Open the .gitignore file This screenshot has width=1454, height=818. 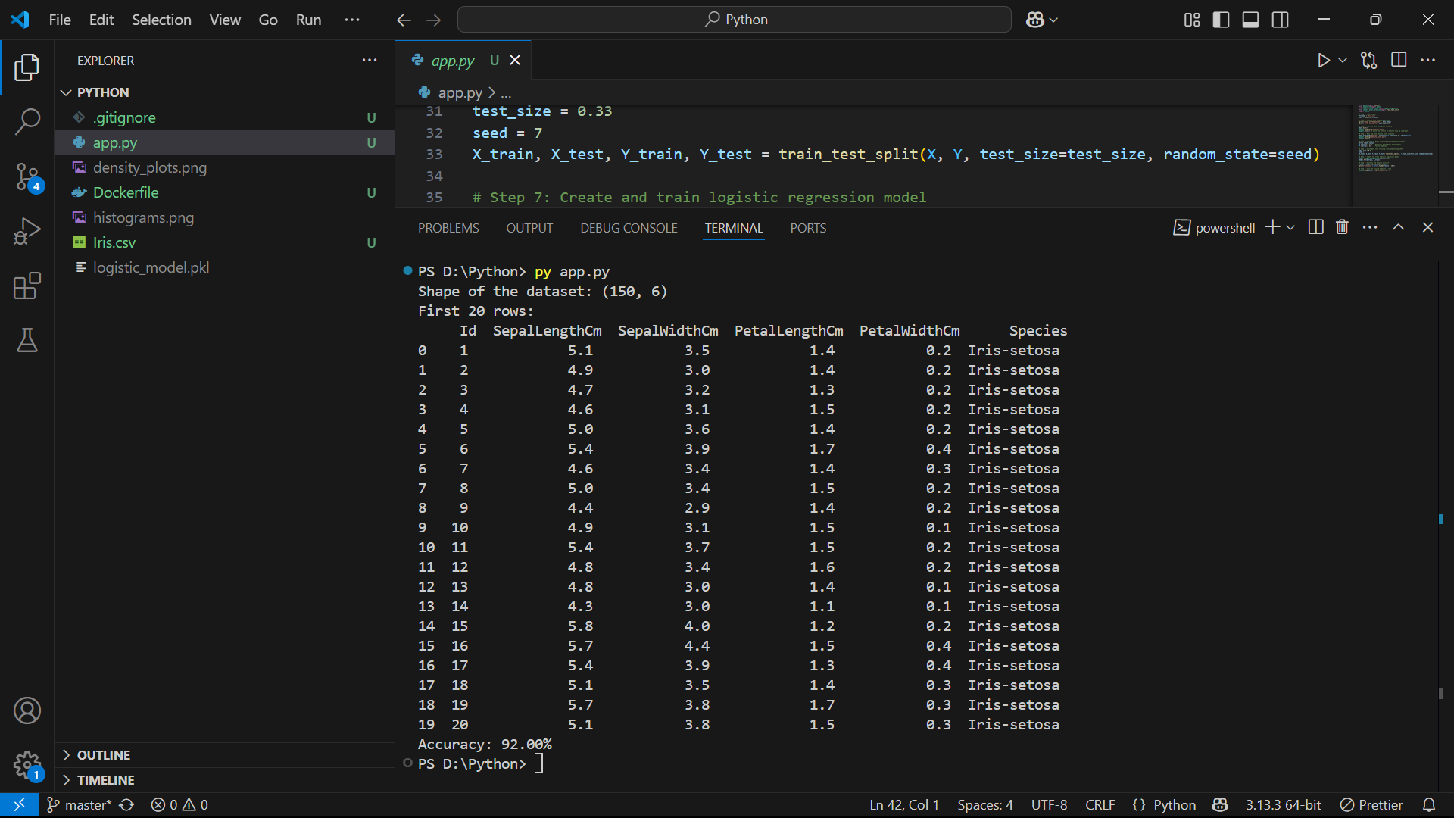(x=224, y=117)
